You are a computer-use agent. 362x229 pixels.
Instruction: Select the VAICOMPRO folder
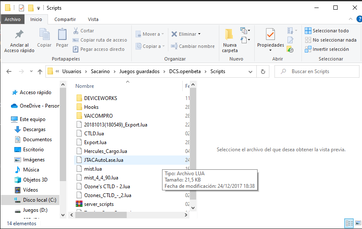click(98, 116)
